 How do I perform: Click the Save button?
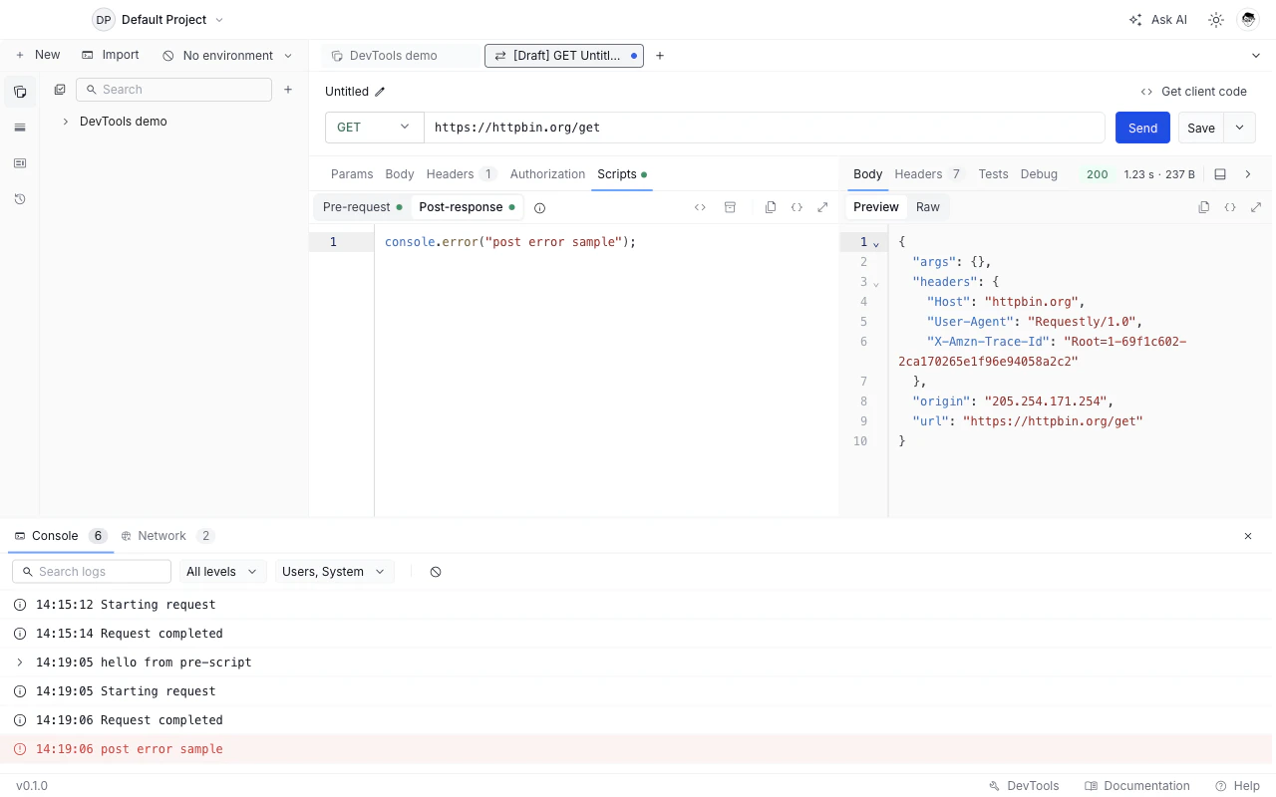coord(1201,128)
